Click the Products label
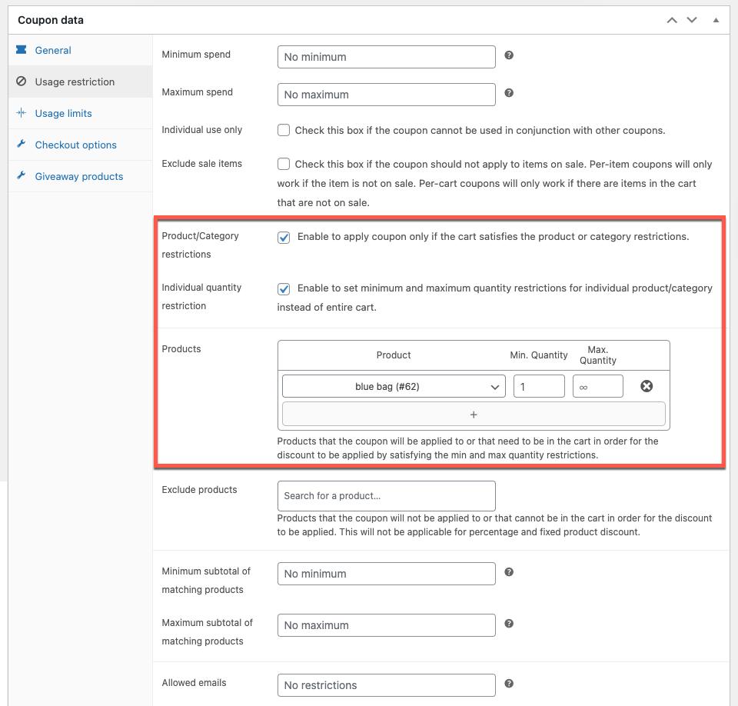Image resolution: width=738 pixels, height=706 pixels. coord(181,349)
